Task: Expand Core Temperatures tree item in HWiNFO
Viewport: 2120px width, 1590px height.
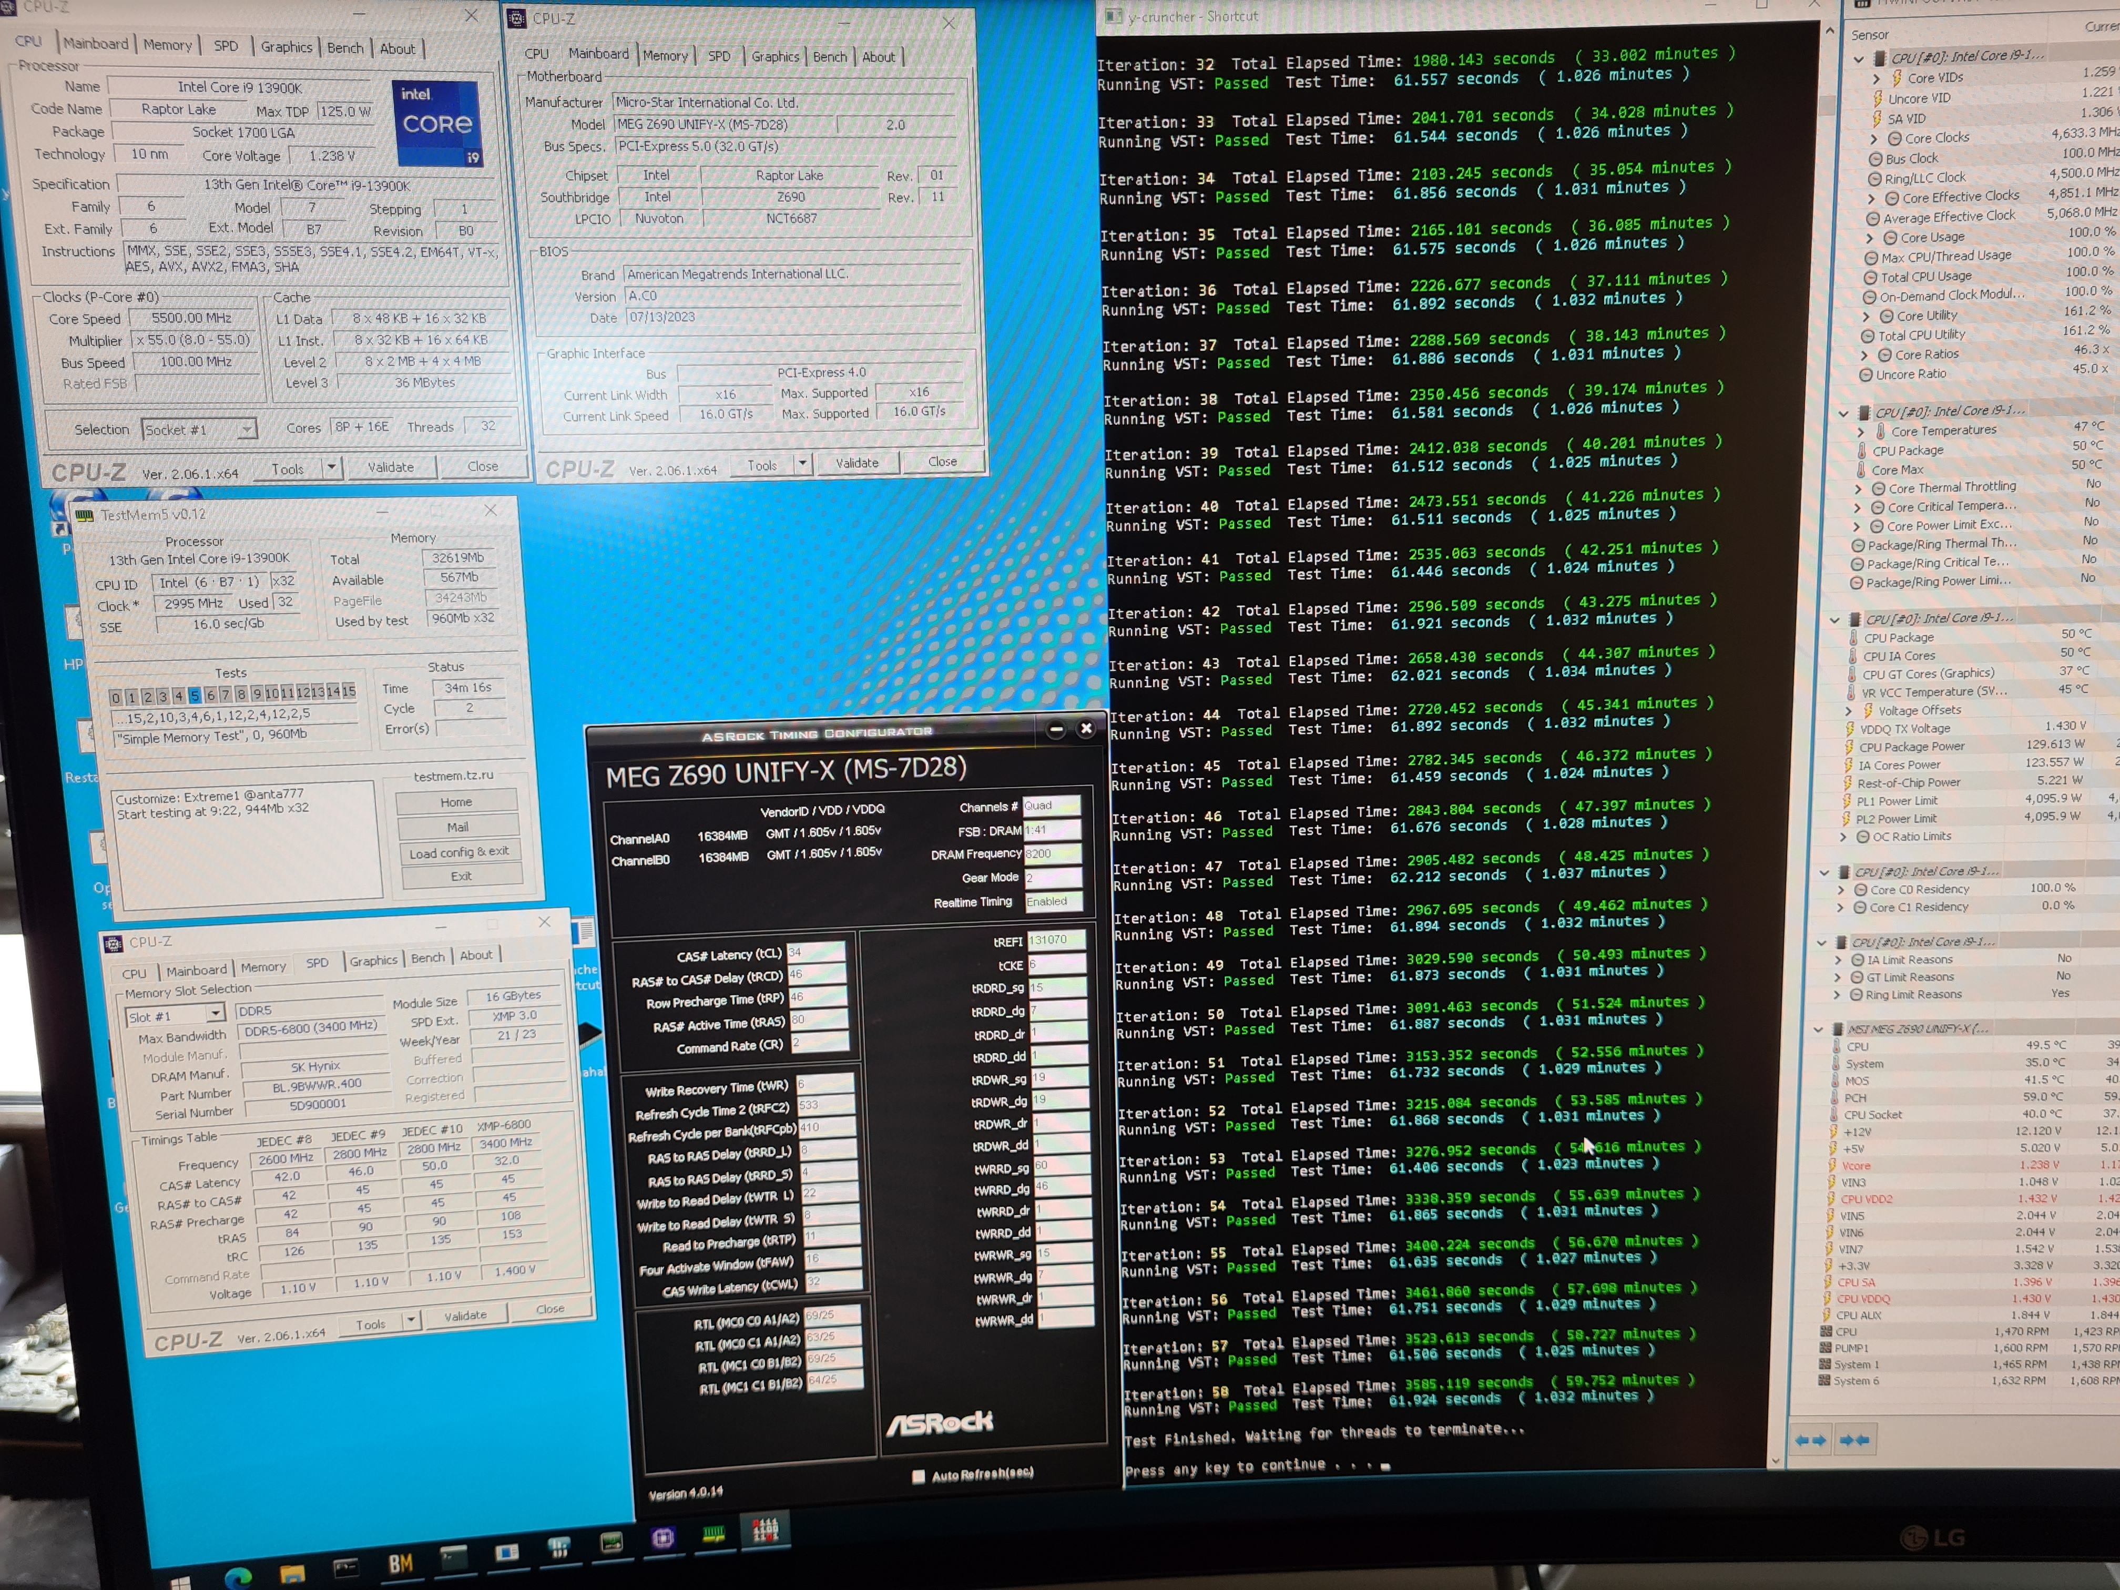Action: point(1861,431)
